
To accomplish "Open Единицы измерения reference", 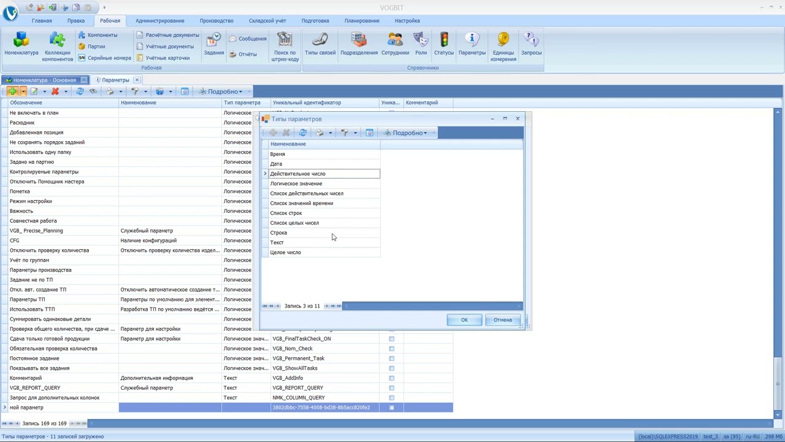I will click(x=503, y=47).
